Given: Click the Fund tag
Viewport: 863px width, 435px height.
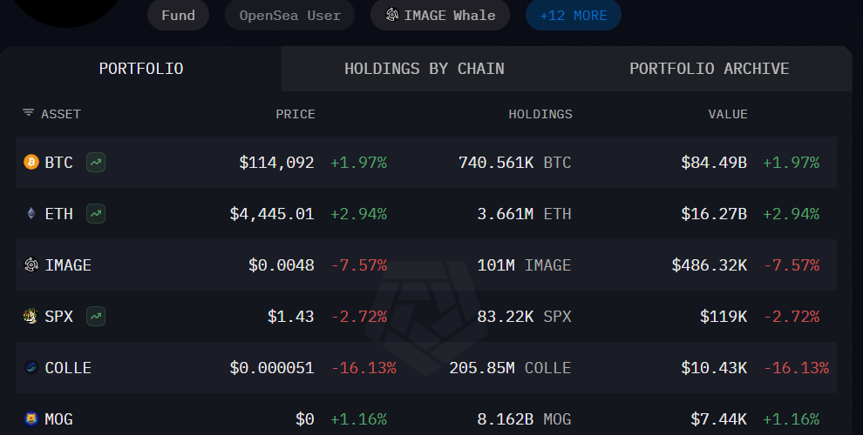Looking at the screenshot, I should pos(178,16).
